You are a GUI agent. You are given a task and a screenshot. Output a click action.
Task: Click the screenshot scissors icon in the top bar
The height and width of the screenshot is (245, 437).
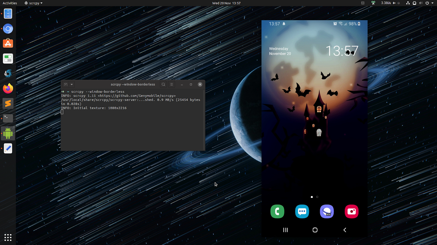[373, 3]
